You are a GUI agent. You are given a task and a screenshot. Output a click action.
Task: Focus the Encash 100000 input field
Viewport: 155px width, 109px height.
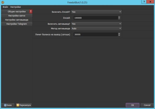(x=96, y=18)
